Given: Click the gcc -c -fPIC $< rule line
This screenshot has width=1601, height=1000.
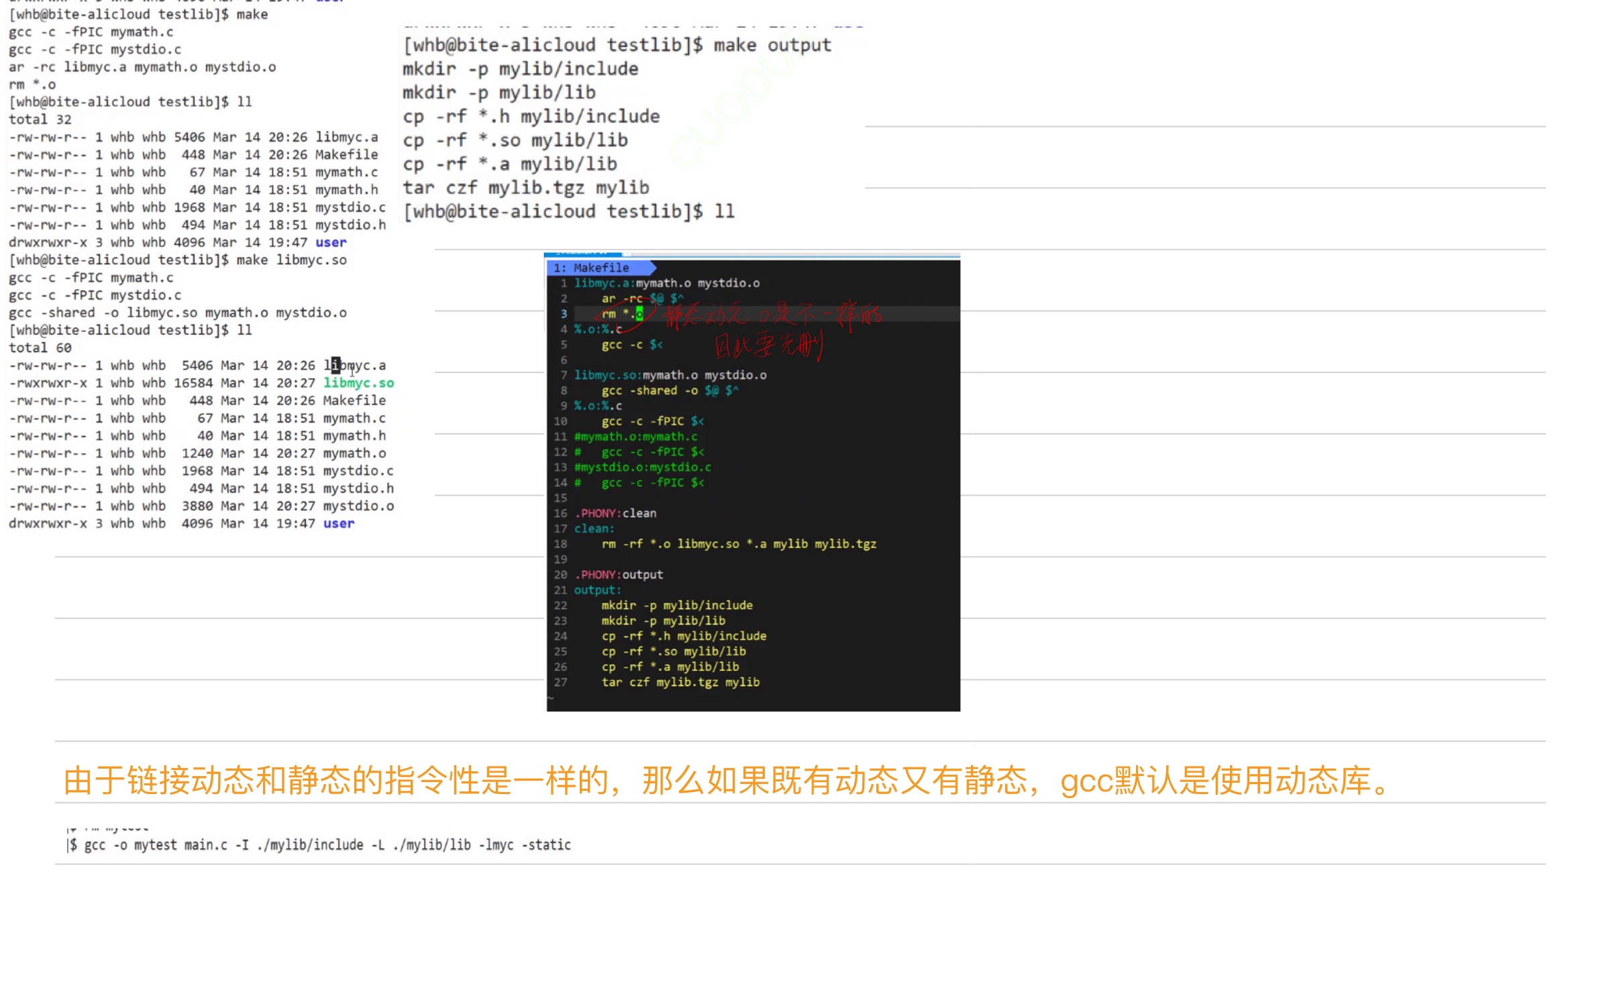Looking at the screenshot, I should (652, 421).
